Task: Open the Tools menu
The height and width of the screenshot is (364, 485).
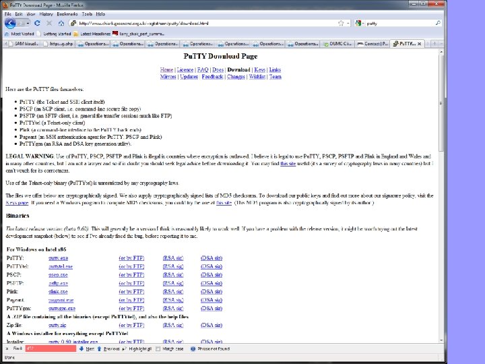Action: (87, 14)
